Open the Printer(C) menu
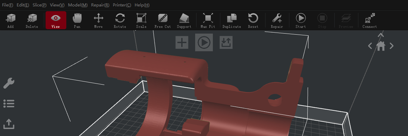The image size is (408, 136). [x=122, y=5]
